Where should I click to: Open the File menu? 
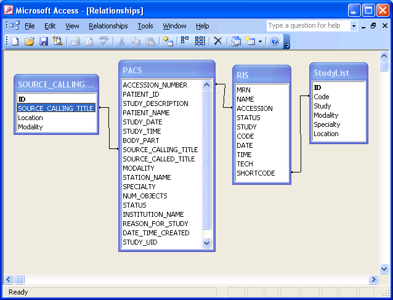30,26
